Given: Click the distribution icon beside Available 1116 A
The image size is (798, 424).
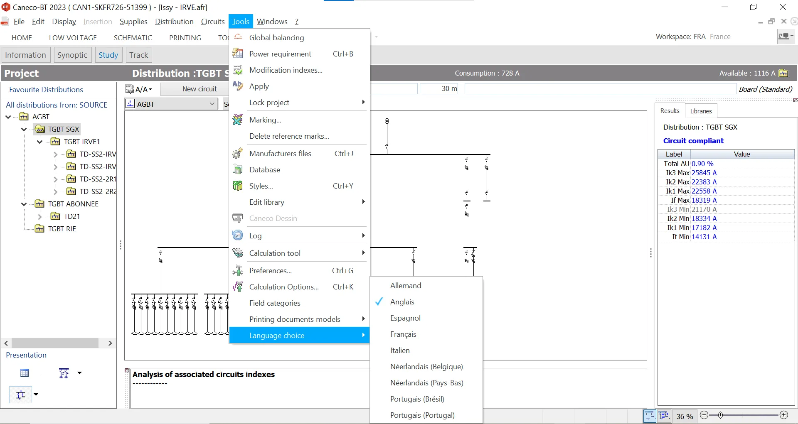Looking at the screenshot, I should [x=783, y=73].
